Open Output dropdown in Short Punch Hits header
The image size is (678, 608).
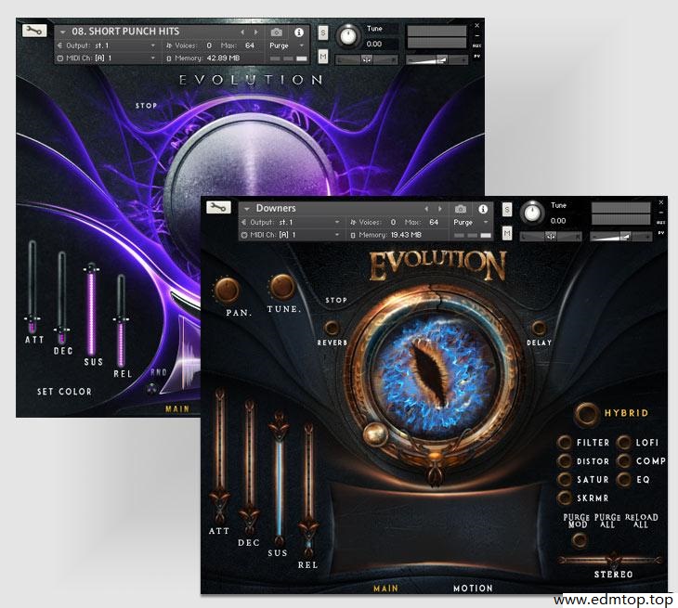(107, 45)
